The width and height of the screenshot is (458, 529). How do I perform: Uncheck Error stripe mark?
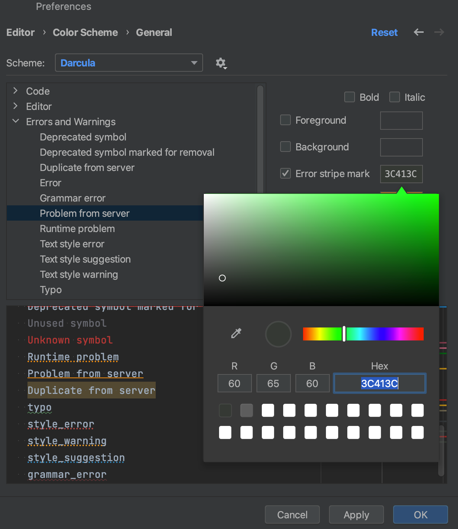(285, 173)
